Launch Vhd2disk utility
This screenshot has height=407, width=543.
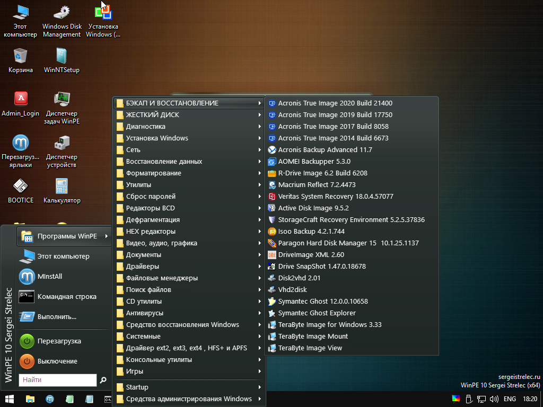click(352, 290)
